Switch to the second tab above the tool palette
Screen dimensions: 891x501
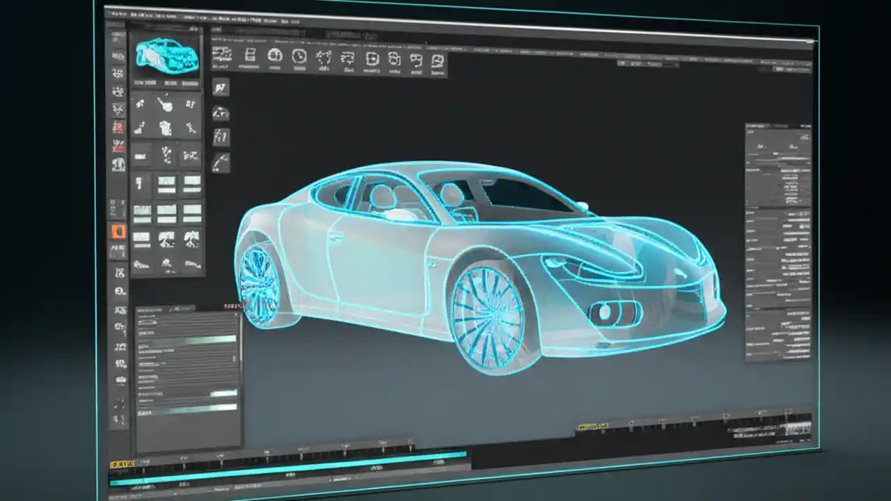point(170,82)
